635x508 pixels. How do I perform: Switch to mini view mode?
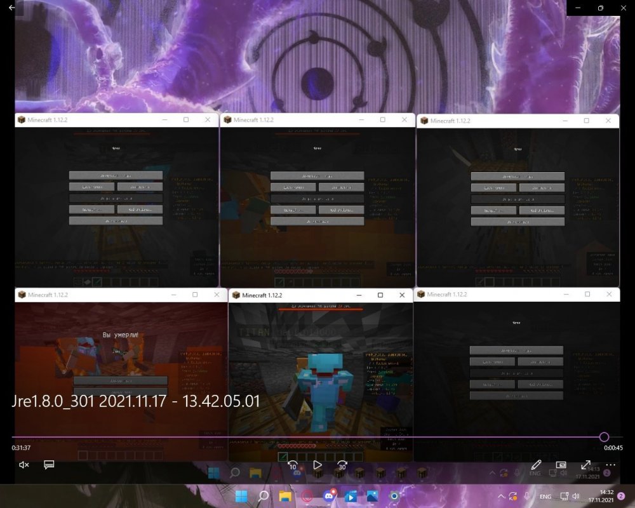click(x=561, y=465)
